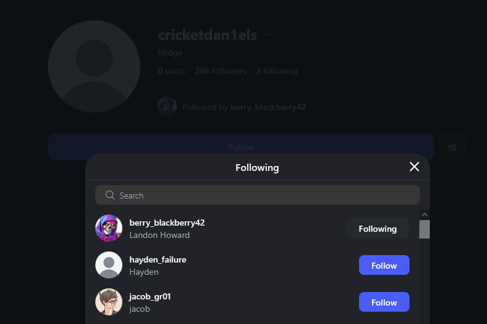Follow hayden_failure
The image size is (487, 324).
[x=384, y=265]
